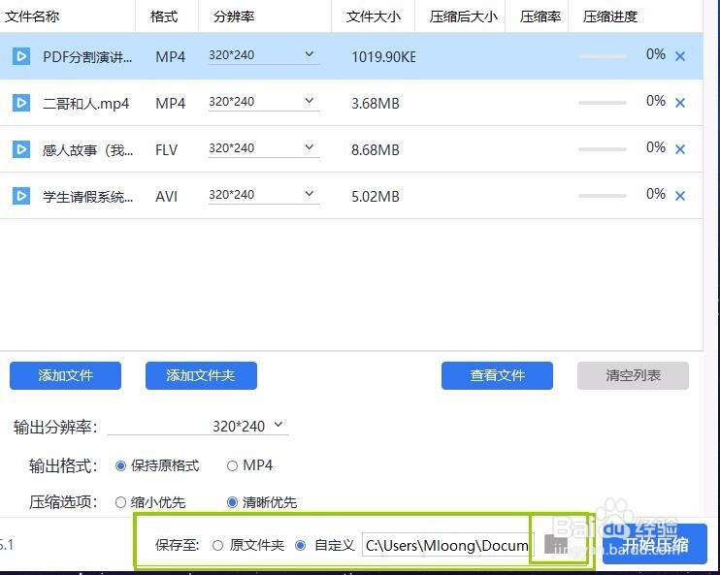Remove PDF分割演讲 row with its X icon
This screenshot has width=720, height=575.
click(x=680, y=56)
